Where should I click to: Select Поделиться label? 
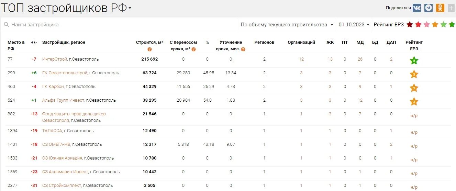[x=398, y=8]
